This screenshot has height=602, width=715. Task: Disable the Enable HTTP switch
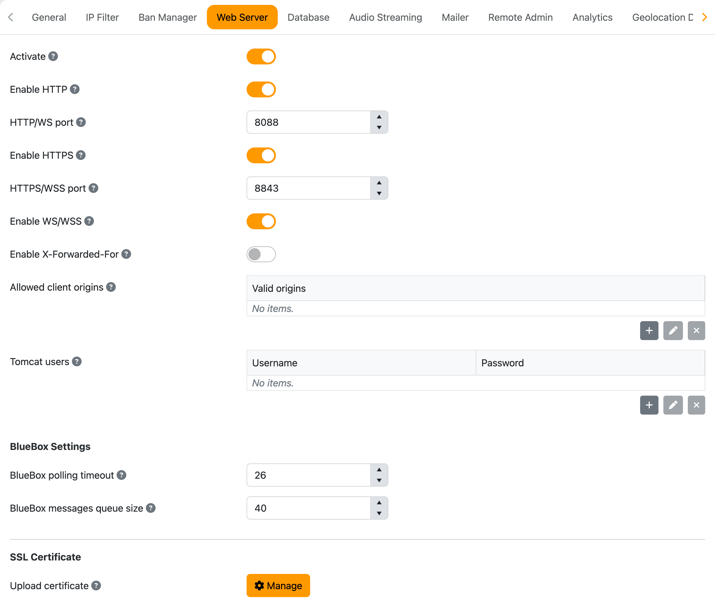point(261,89)
